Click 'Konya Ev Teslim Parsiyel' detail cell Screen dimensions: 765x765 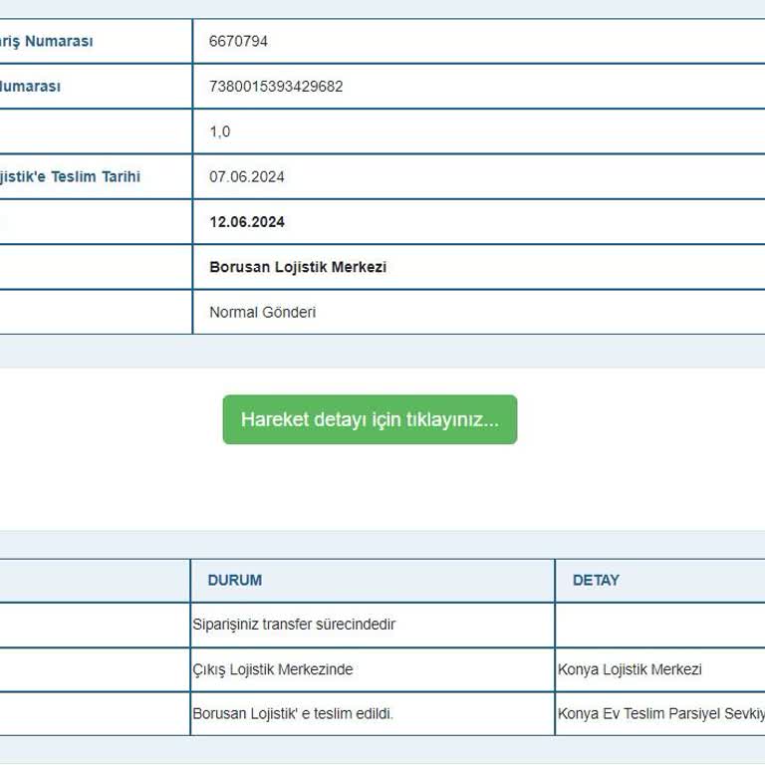660,714
